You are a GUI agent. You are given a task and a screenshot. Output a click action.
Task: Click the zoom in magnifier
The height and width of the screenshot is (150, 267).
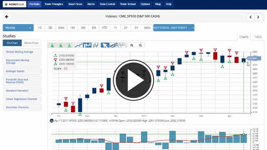pyautogui.click(x=132, y=45)
